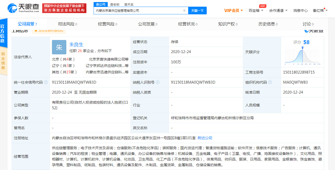
Task: Select 官方信息 side tab
Action: (3, 33)
